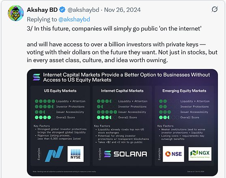Click the large SOLANA wordmark logo

(x=125, y=154)
